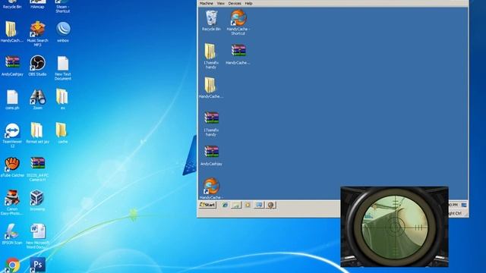Click the VM system tray icon beside the clock
Screen dimensions: 486x273
coord(464,205)
